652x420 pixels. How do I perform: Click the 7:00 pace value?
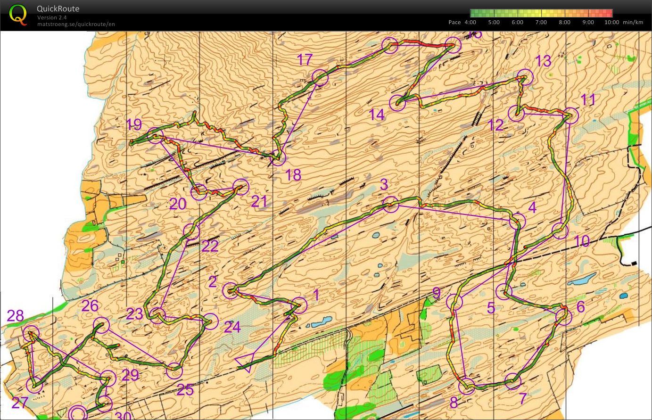click(541, 22)
